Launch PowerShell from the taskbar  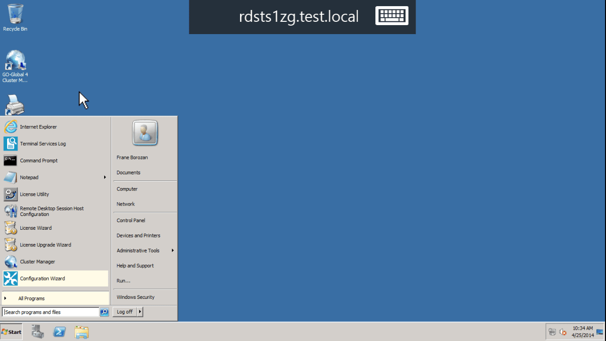click(x=59, y=332)
